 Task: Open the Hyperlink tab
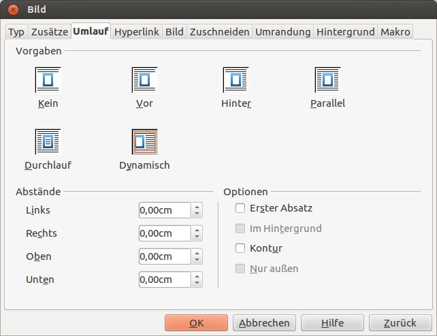[x=137, y=32]
